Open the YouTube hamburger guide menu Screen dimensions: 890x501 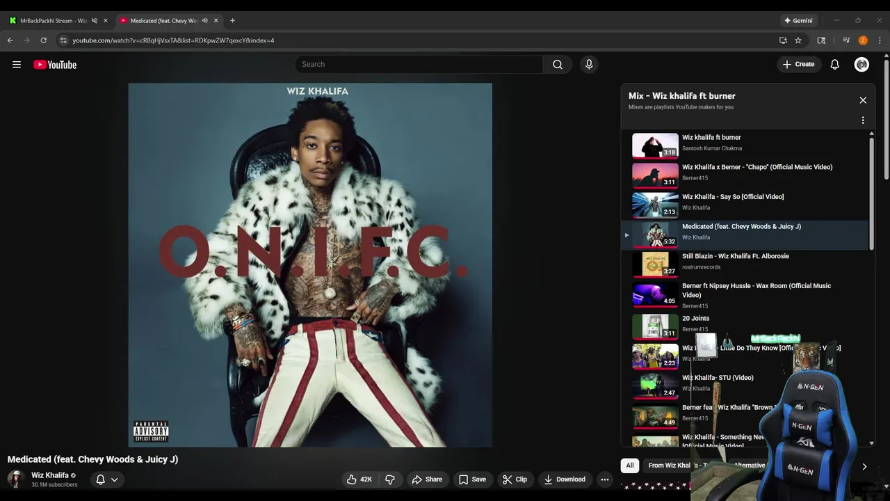(17, 65)
